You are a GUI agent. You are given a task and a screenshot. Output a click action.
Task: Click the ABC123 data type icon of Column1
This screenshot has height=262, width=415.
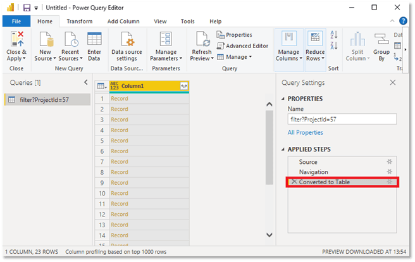(115, 85)
